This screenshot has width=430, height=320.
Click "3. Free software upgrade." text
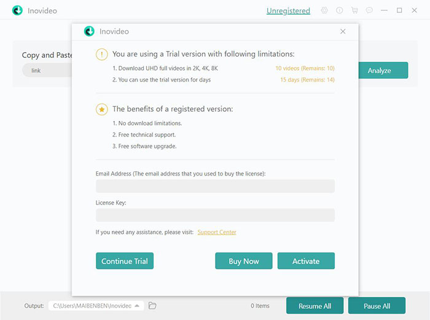coord(144,146)
